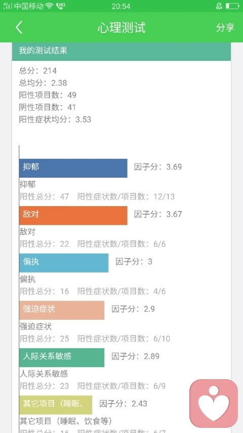The image size is (243, 433).
Task: Click the 总分 214 text
Action: 38,71
